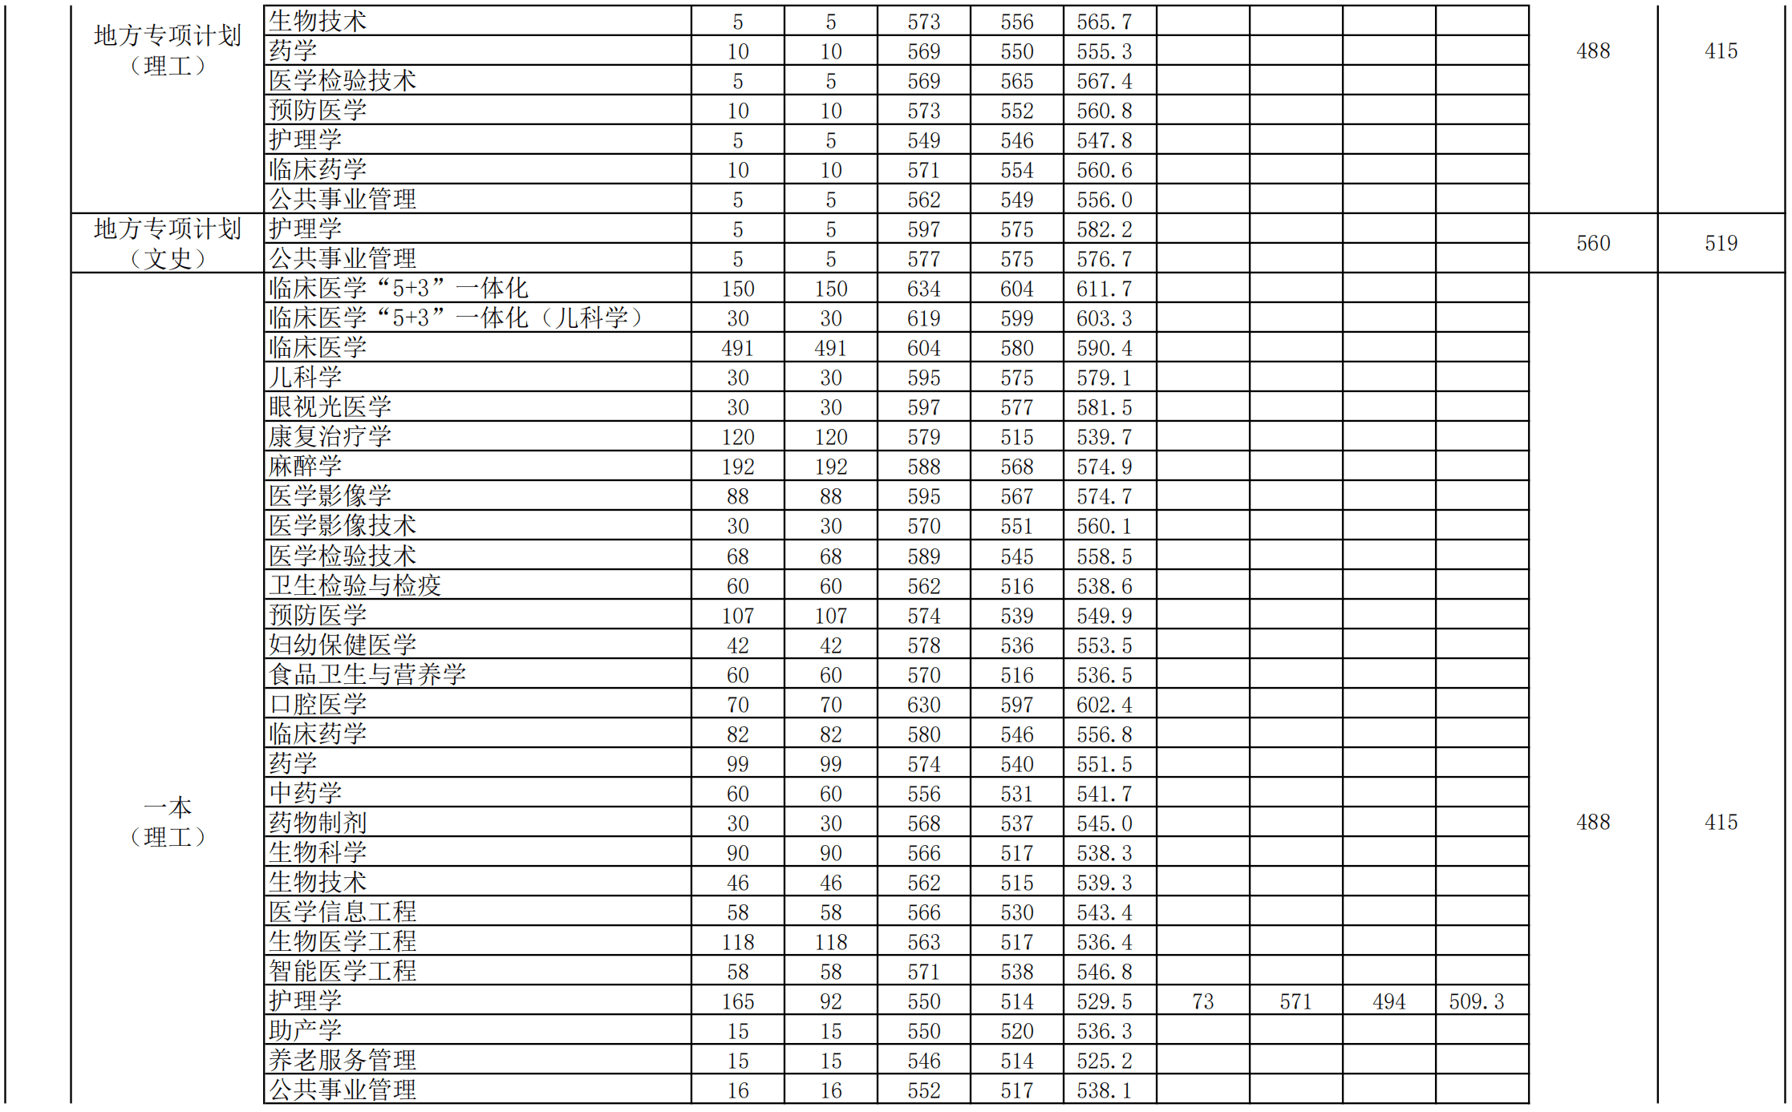Select the 519 score cell

tap(1721, 243)
